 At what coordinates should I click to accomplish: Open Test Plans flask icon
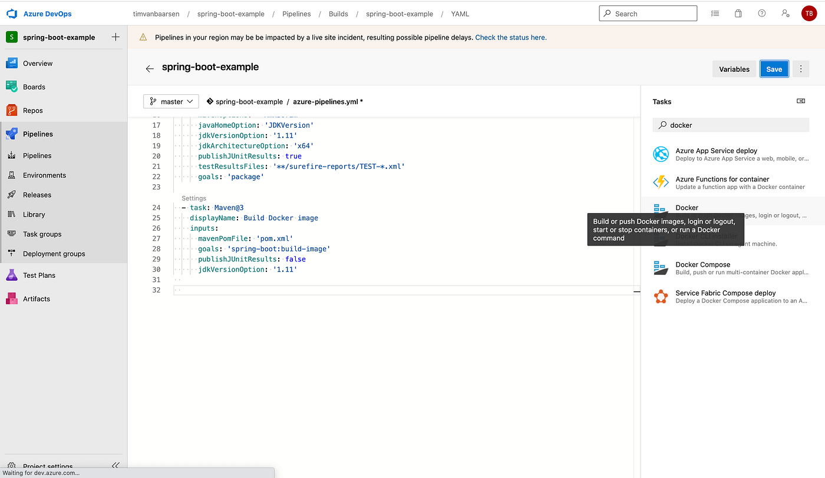tap(12, 275)
